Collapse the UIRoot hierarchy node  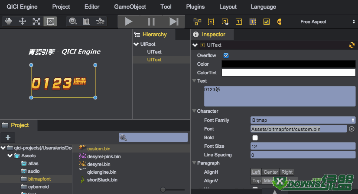136,44
